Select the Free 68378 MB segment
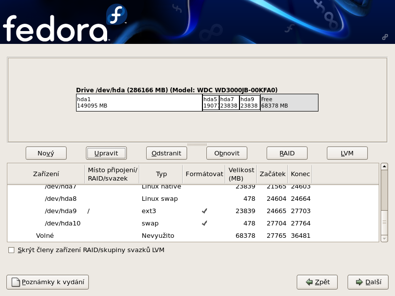Viewport: 395px width, 296px height. (x=289, y=103)
